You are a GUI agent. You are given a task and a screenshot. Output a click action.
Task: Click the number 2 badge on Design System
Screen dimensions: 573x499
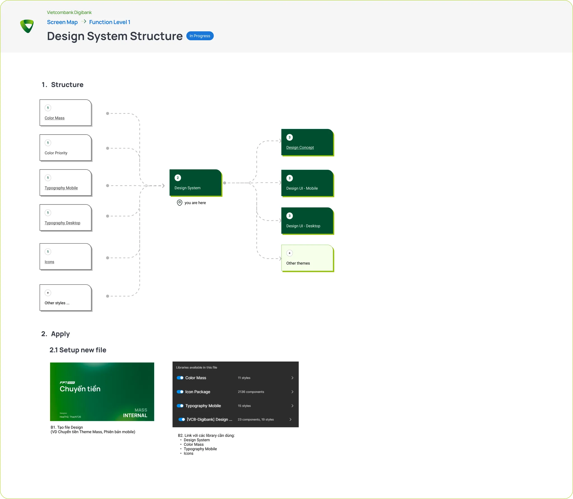pyautogui.click(x=178, y=178)
